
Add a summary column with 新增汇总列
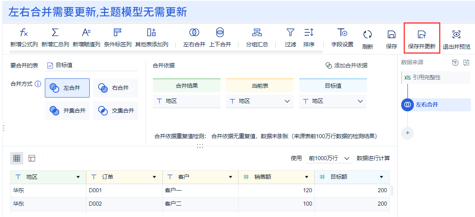pos(55,33)
